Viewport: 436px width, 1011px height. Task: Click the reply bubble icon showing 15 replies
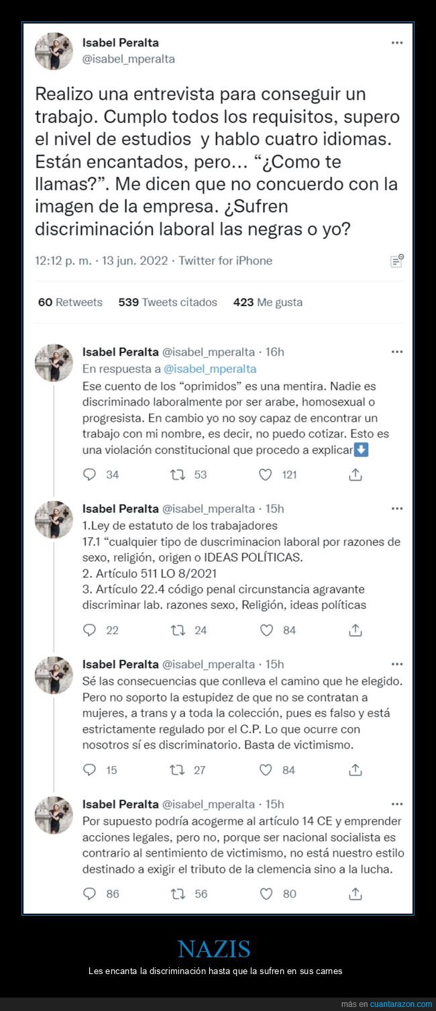(x=88, y=770)
